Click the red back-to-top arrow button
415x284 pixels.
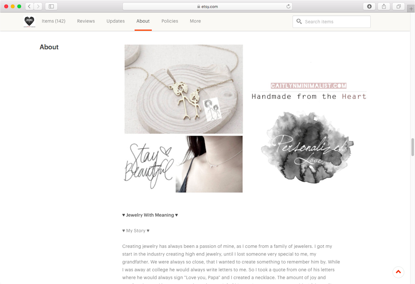(x=398, y=272)
